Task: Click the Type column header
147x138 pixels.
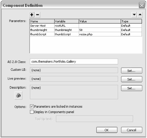Action: (x=131, y=21)
